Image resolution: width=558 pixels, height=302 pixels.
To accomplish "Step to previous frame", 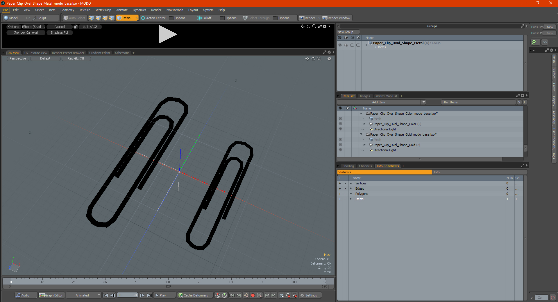I will [113, 295].
